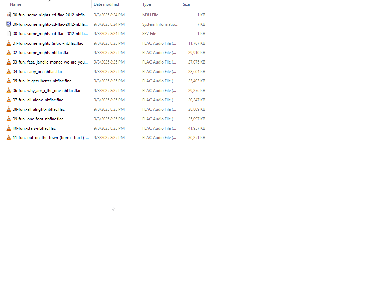Viewport: 381px width, 303px height.
Task: Sort files by the Name column header
Action: (x=16, y=4)
